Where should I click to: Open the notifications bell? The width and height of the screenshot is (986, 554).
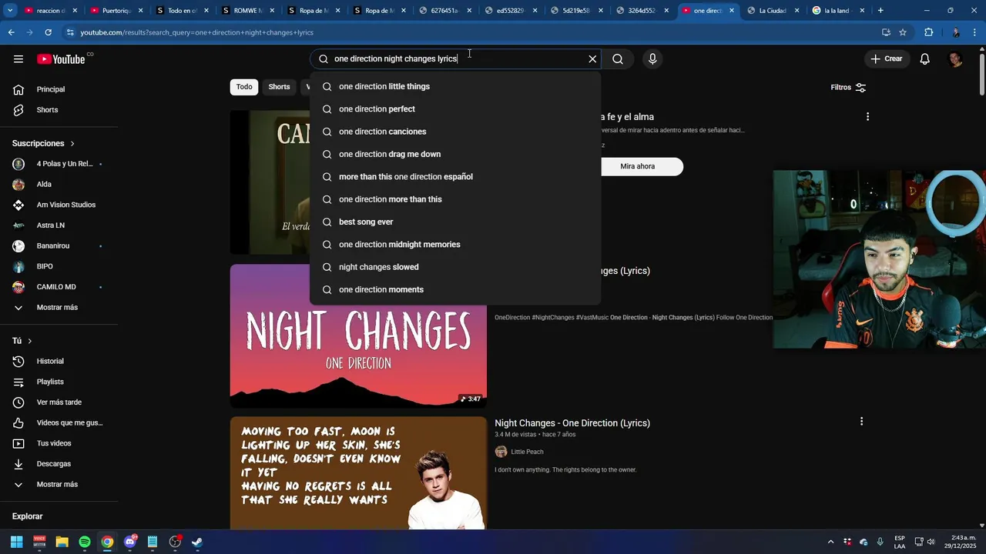pos(925,59)
